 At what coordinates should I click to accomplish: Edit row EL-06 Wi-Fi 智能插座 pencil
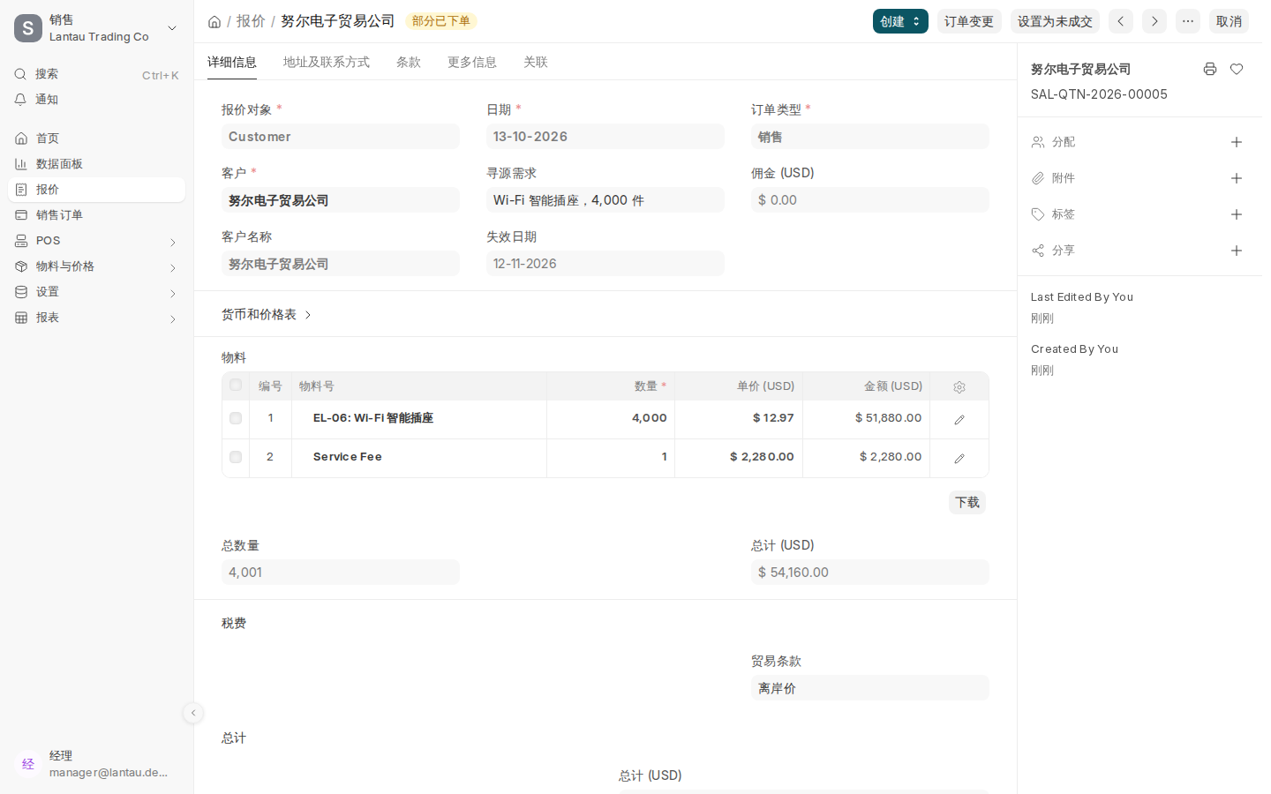pos(959,420)
